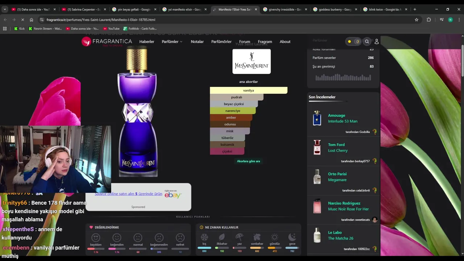Open a new browser tab

(x=415, y=9)
